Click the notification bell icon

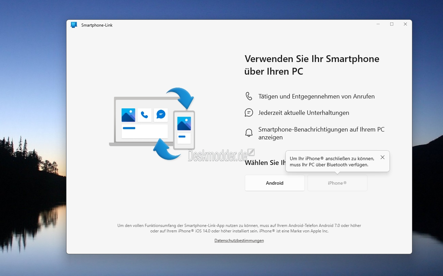coord(249,133)
